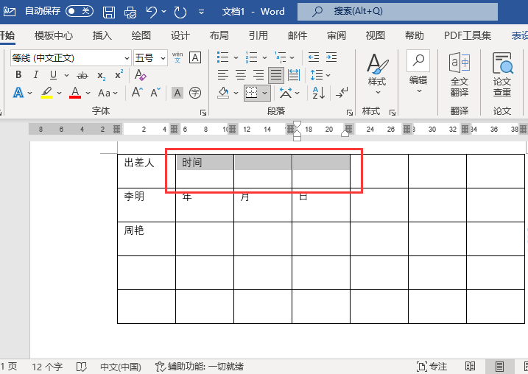Open the 视图 tab

[x=376, y=35]
